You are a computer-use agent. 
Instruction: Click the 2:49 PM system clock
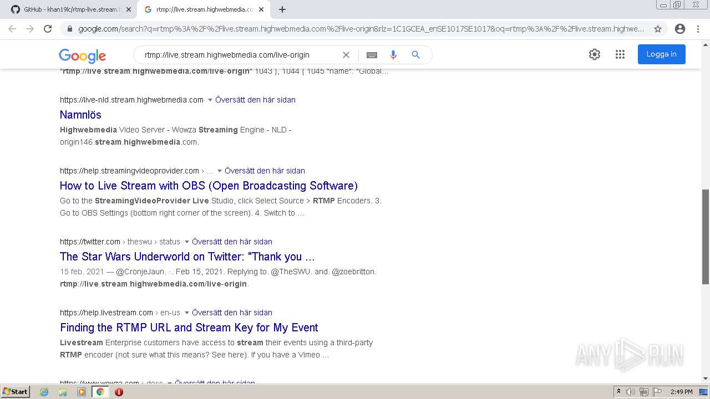point(682,392)
